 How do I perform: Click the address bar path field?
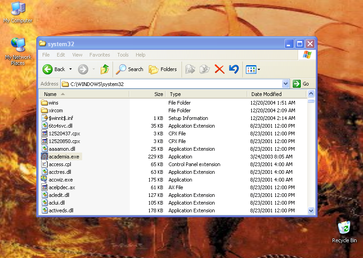(172, 84)
